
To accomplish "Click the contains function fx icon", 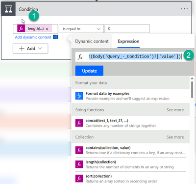I will 79,150.
